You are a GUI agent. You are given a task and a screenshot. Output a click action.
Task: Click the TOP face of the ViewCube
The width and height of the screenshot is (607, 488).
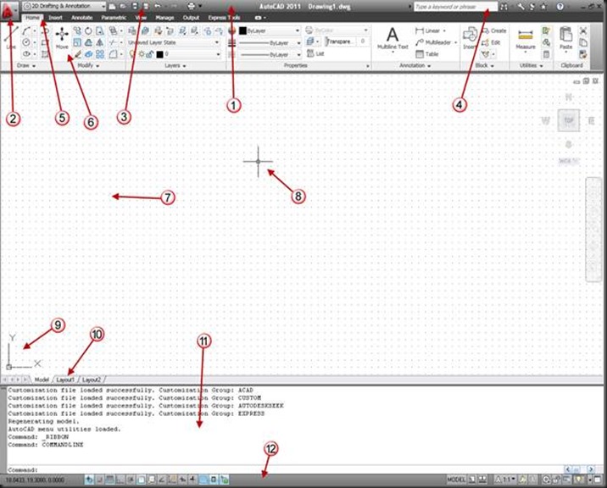[x=568, y=120]
